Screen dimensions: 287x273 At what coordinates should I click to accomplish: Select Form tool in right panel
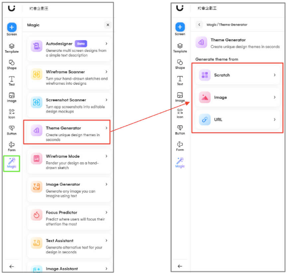tap(180, 146)
